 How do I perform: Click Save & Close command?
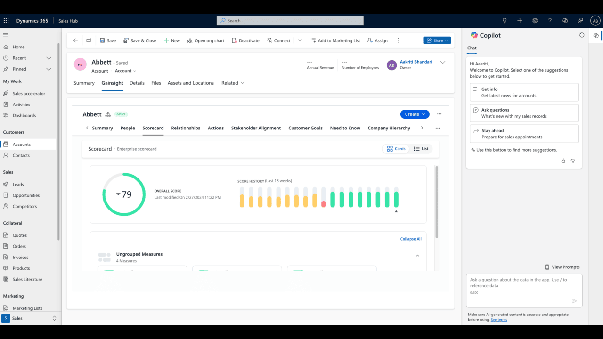click(140, 40)
